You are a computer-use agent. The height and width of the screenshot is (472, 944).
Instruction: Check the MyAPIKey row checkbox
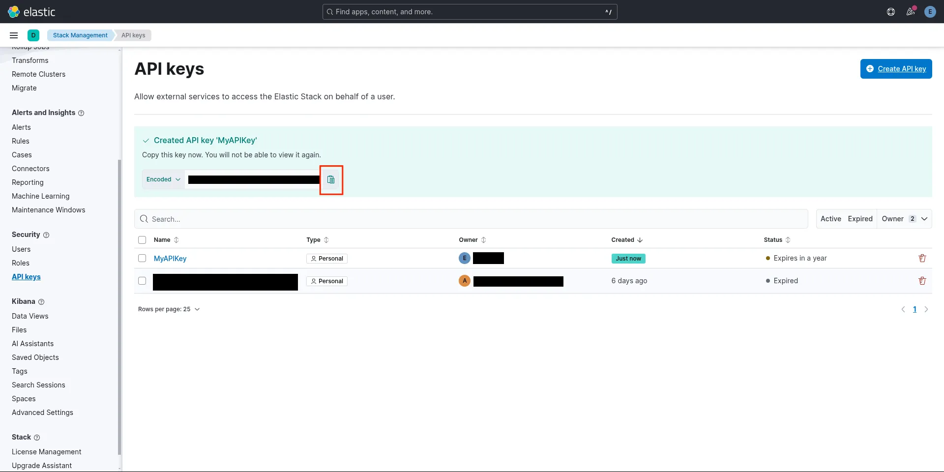pos(142,259)
